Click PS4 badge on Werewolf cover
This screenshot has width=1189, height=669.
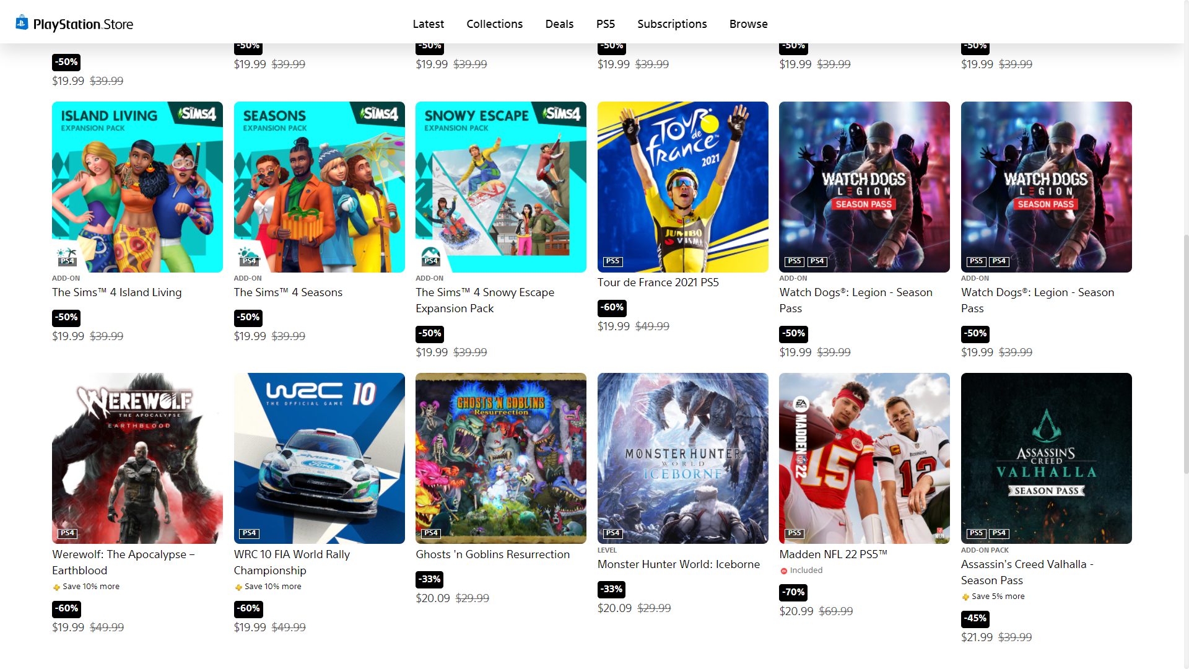68,533
